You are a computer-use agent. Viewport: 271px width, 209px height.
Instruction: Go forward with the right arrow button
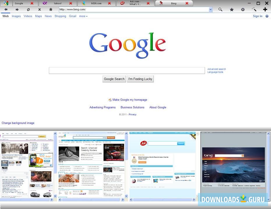(17, 10)
